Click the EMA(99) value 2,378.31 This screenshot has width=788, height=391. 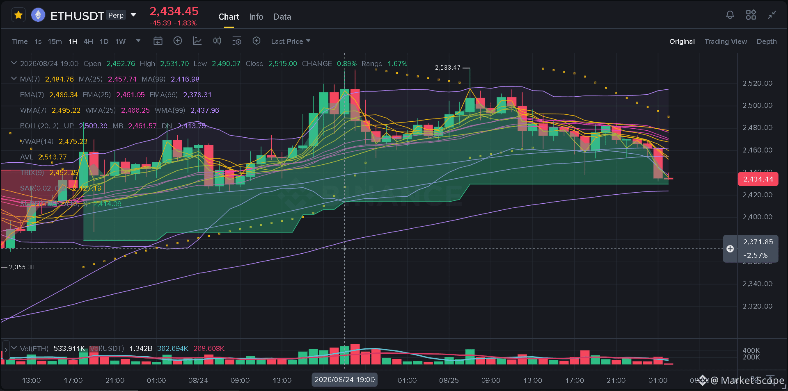[x=197, y=95]
